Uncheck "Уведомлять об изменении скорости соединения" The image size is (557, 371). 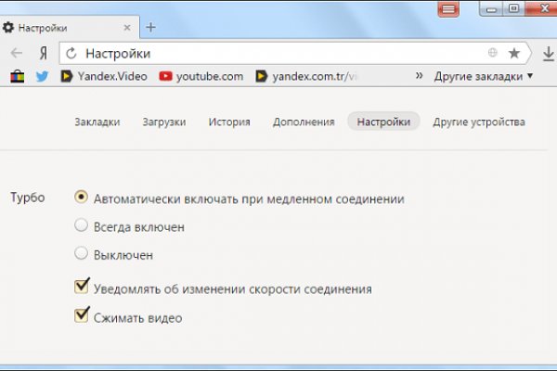pos(82,288)
